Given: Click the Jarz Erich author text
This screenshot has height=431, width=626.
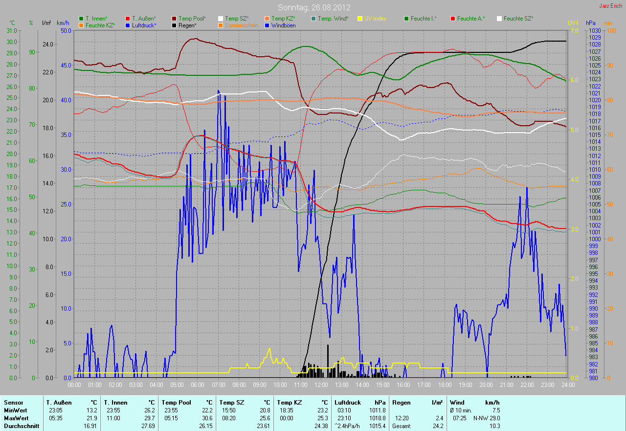Looking at the screenshot, I should click(611, 6).
